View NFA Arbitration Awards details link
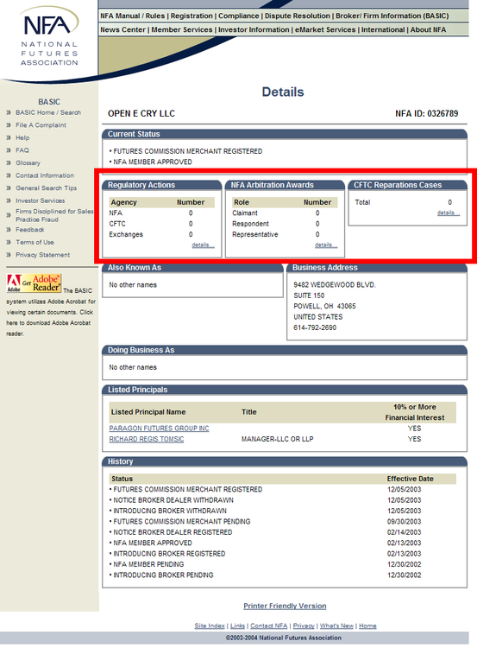477x648 pixels. tap(326, 245)
